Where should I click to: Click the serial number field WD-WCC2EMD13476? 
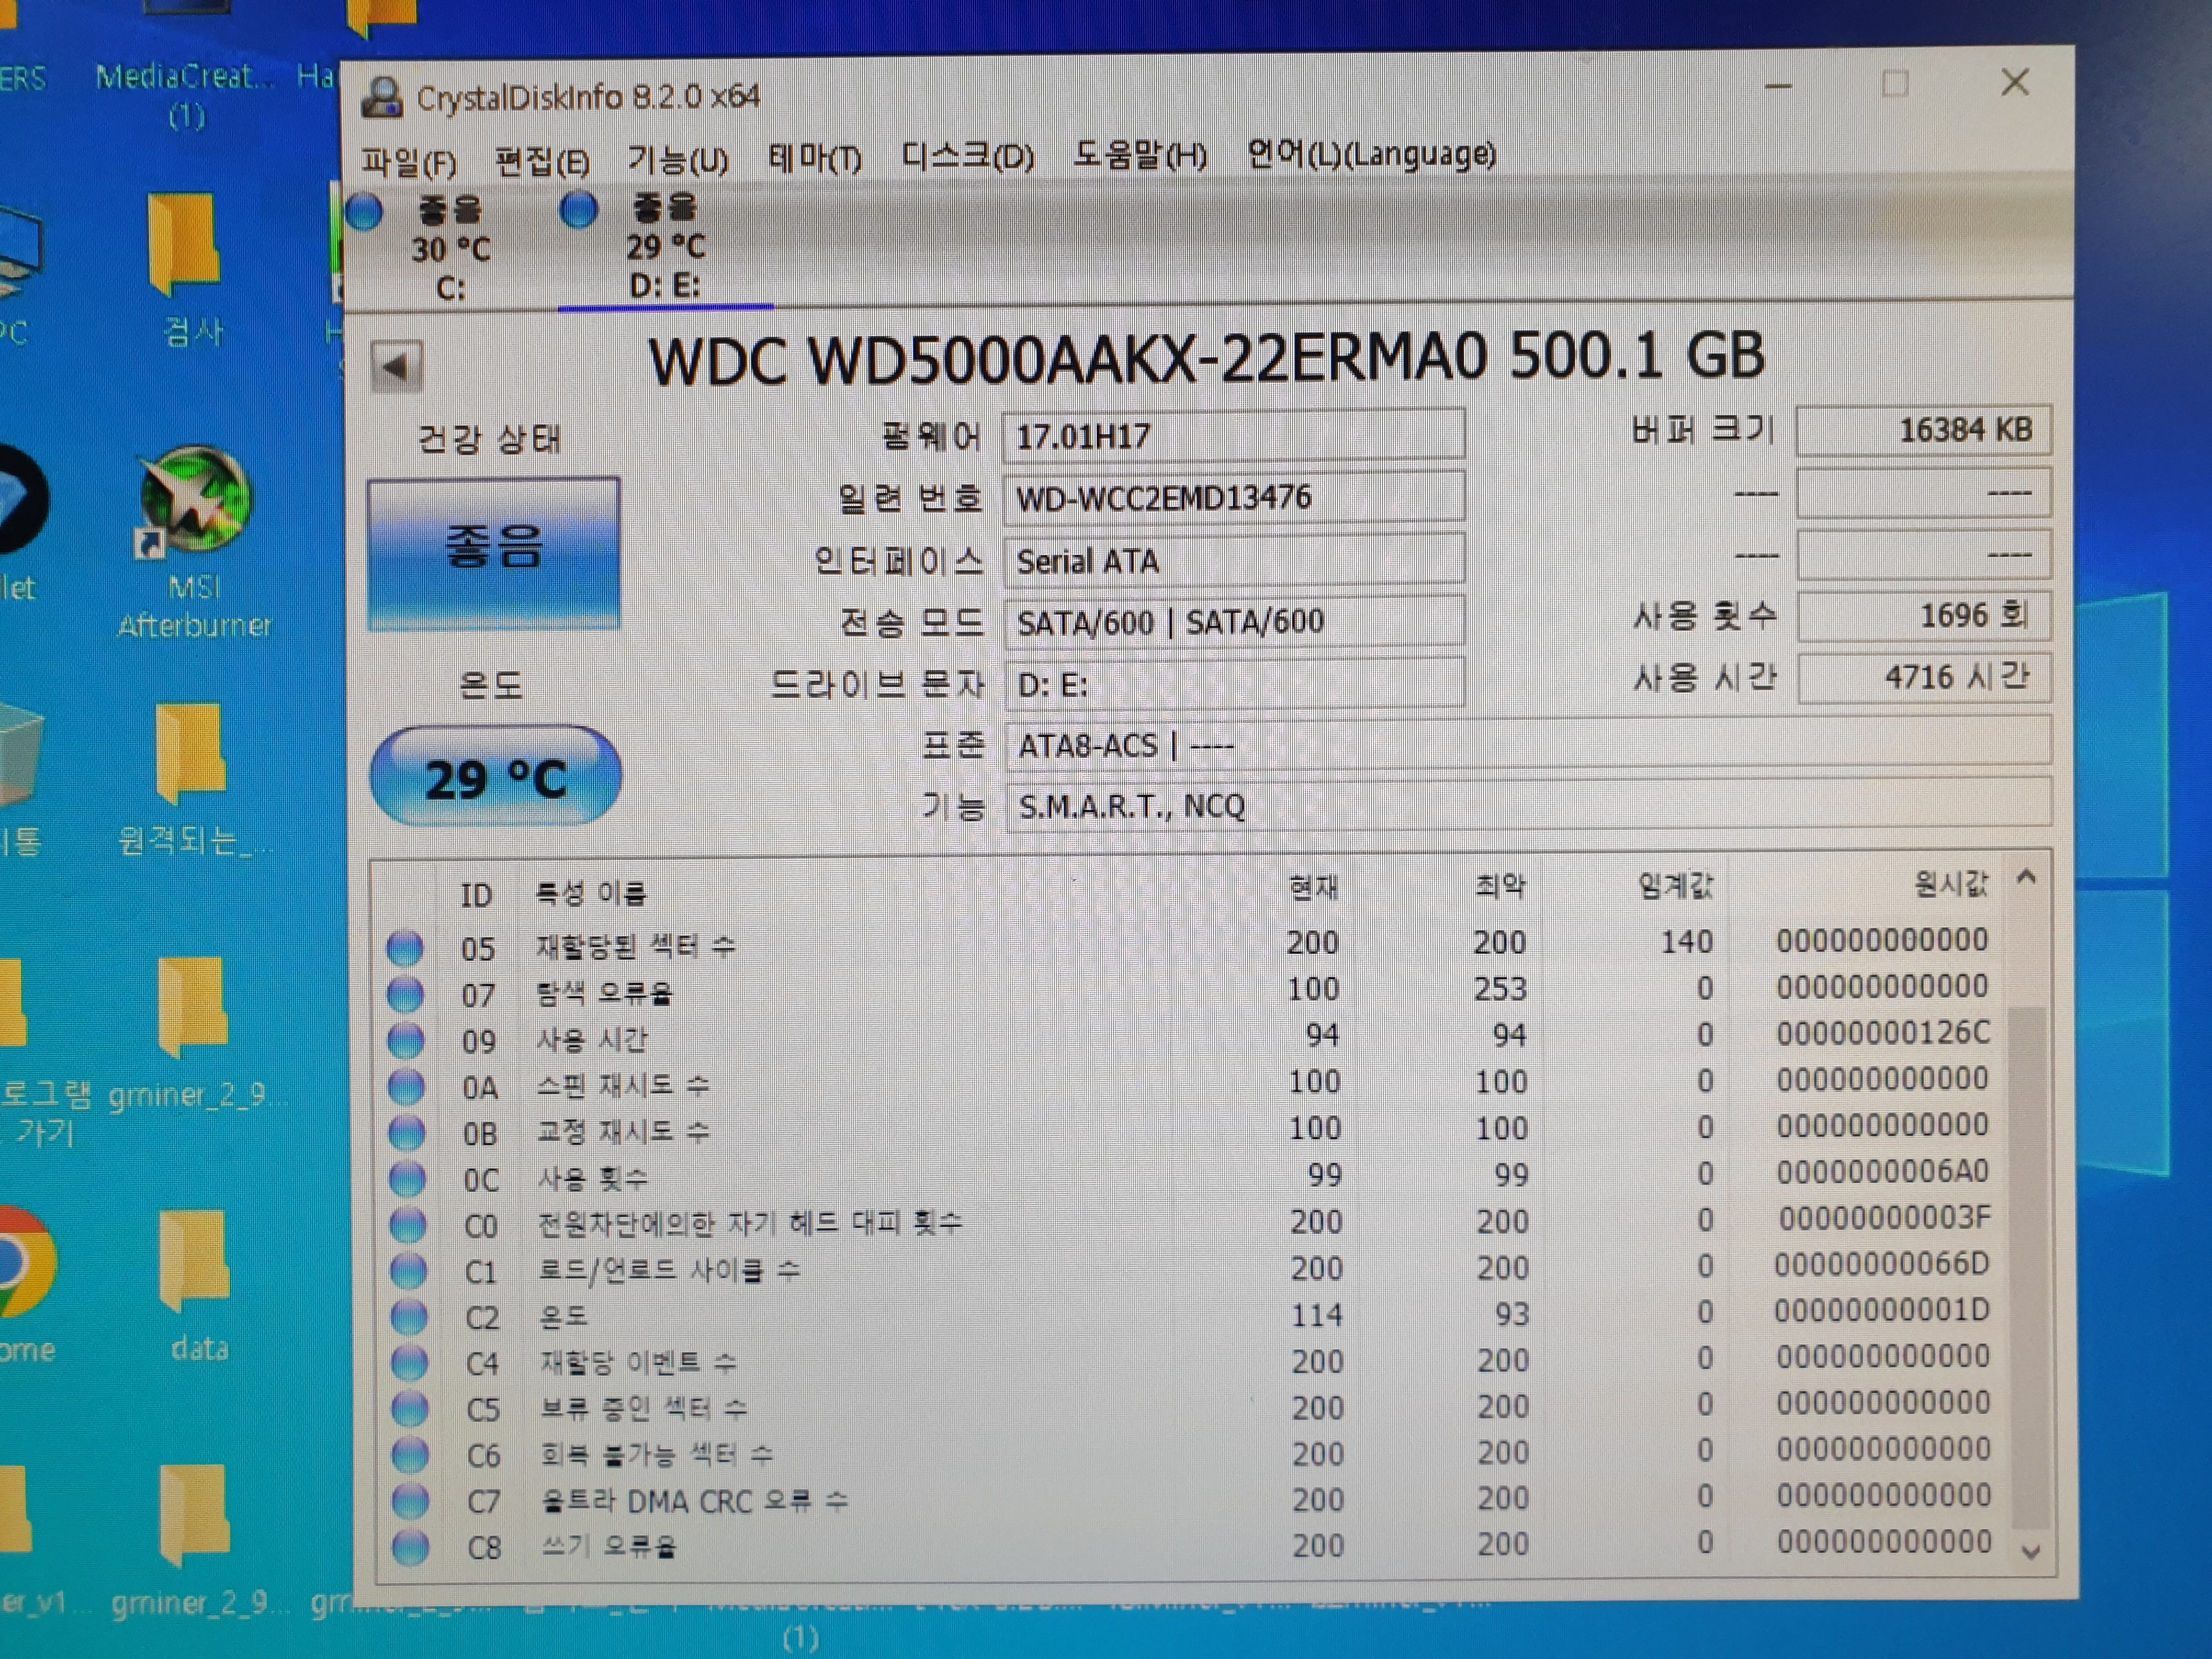(x=1234, y=497)
